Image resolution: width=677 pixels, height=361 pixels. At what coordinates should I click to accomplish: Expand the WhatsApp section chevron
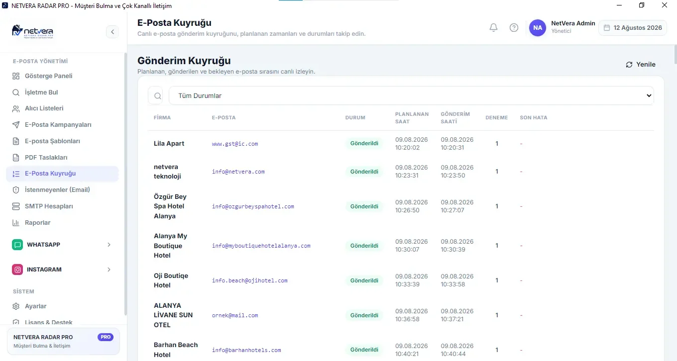click(x=109, y=245)
